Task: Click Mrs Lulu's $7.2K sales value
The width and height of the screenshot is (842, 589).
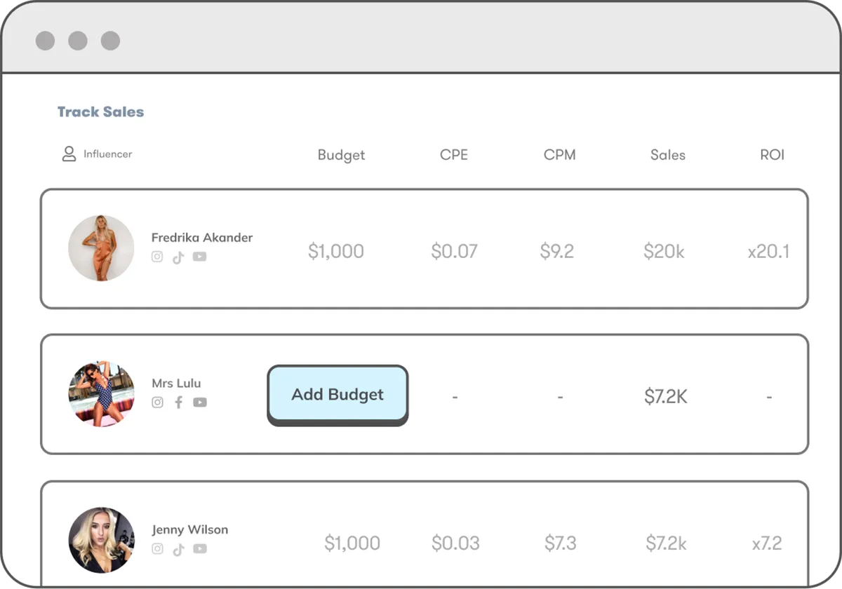Action: 666,397
